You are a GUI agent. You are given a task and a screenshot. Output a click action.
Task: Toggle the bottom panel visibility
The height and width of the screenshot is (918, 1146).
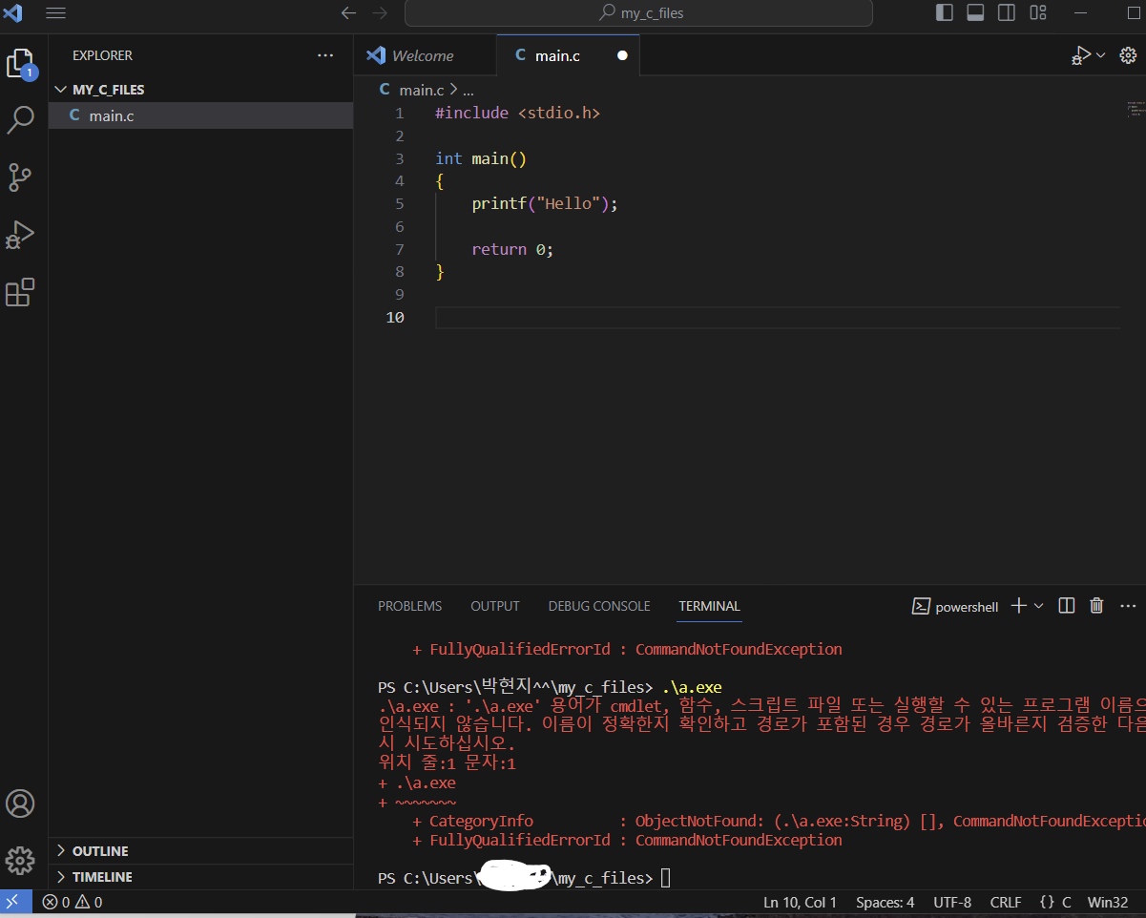(975, 13)
